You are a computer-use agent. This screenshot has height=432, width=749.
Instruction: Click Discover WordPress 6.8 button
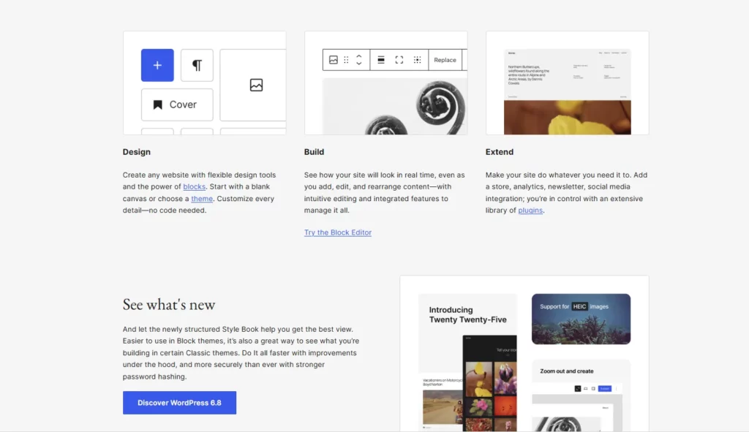click(x=180, y=403)
